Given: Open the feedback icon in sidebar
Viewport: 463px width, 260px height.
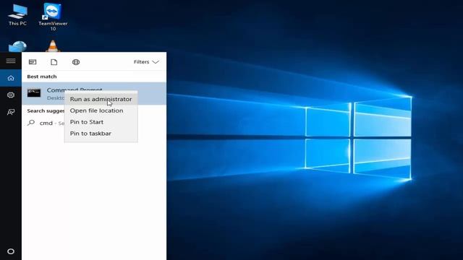Looking at the screenshot, I should (x=11, y=112).
